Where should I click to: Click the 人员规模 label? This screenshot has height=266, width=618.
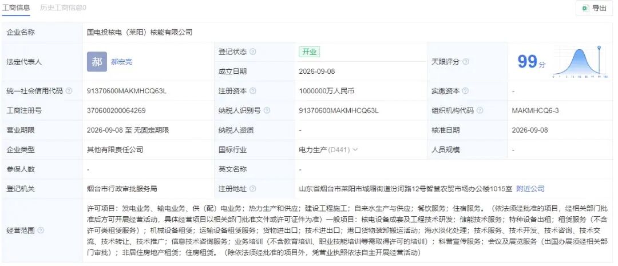tap(445, 150)
